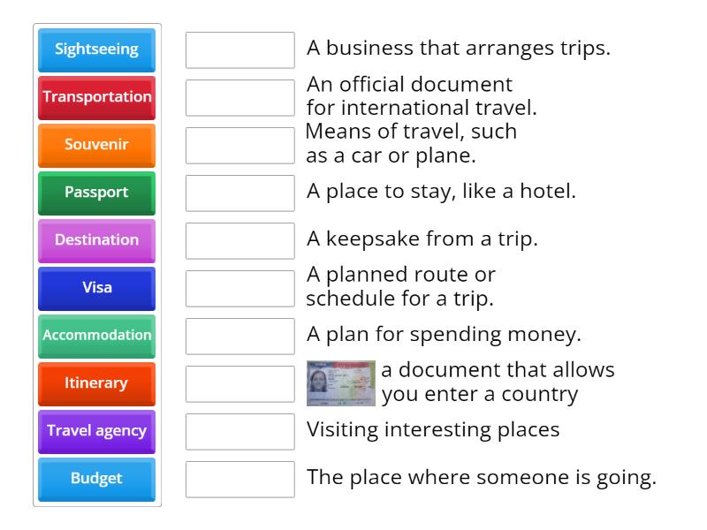The width and height of the screenshot is (707, 530).
Task: Click the answer box beside Visiting interesting places
Action: (239, 432)
